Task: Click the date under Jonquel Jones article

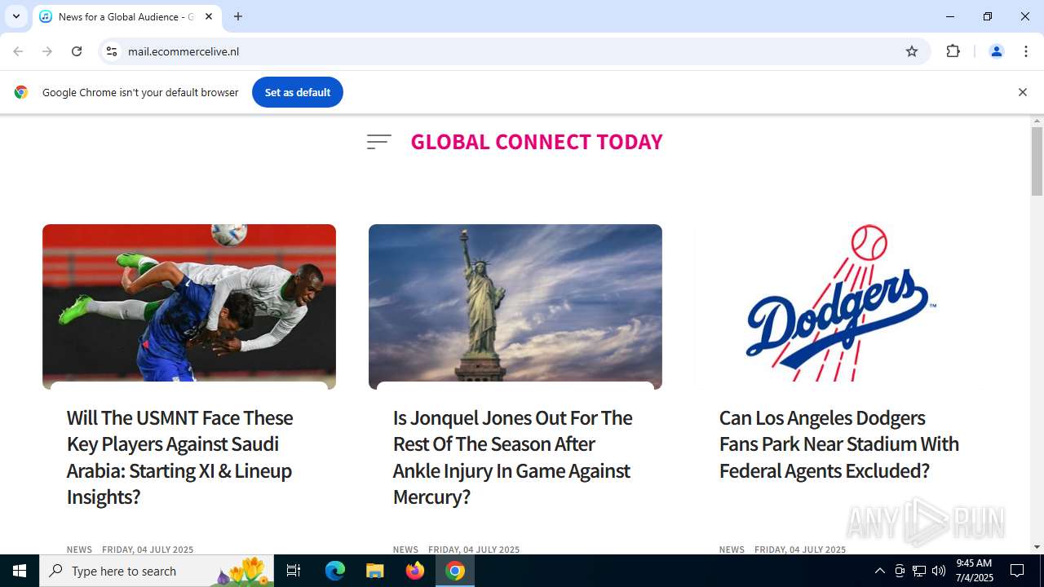Action: 474,549
